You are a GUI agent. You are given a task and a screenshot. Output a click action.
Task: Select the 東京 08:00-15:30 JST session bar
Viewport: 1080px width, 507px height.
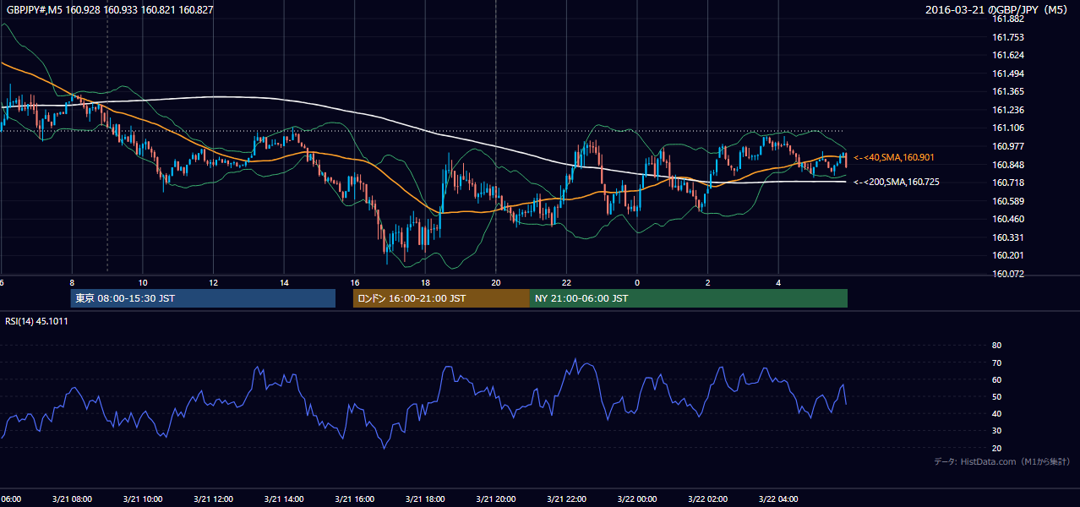(203, 298)
